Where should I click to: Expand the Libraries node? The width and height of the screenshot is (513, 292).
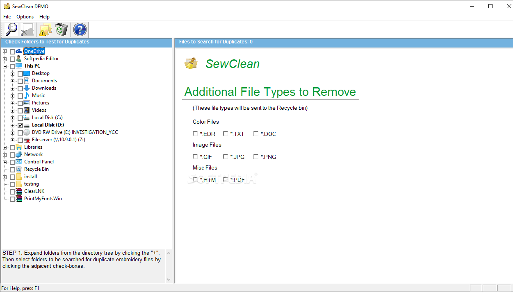(5, 147)
